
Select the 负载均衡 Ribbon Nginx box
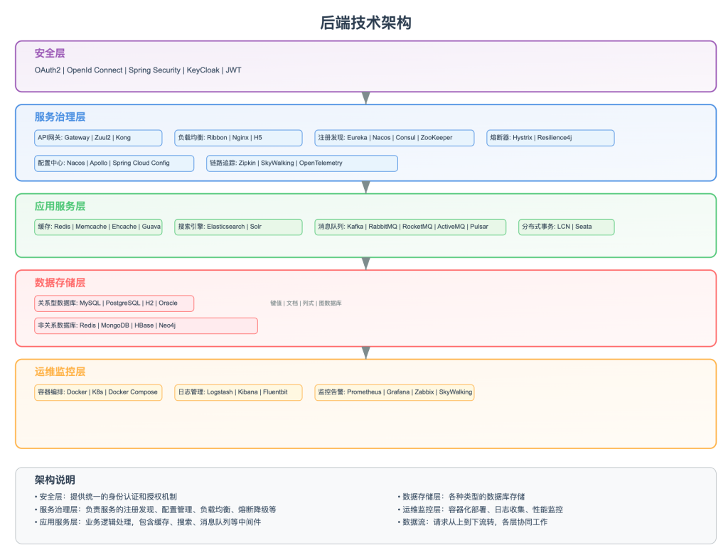tap(238, 138)
